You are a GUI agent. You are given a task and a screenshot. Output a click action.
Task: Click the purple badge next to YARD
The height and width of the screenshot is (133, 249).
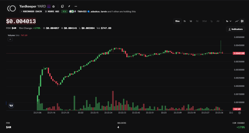(49, 7)
